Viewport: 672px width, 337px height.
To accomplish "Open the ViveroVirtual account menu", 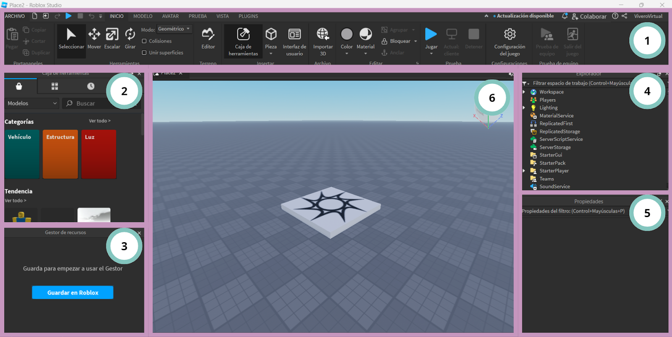I will 648,16.
